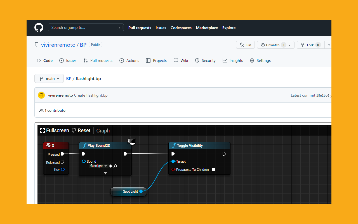The width and height of the screenshot is (358, 224).
Task: Click the Key output pin
Action: [x=63, y=169]
